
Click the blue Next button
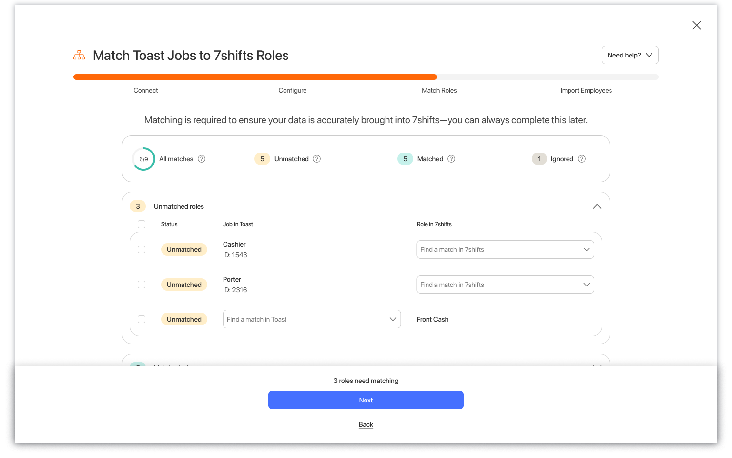pyautogui.click(x=366, y=400)
